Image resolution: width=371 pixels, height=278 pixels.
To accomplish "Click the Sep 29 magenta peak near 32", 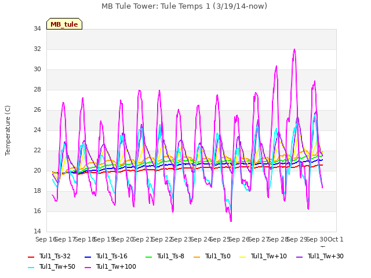I will [294, 49].
